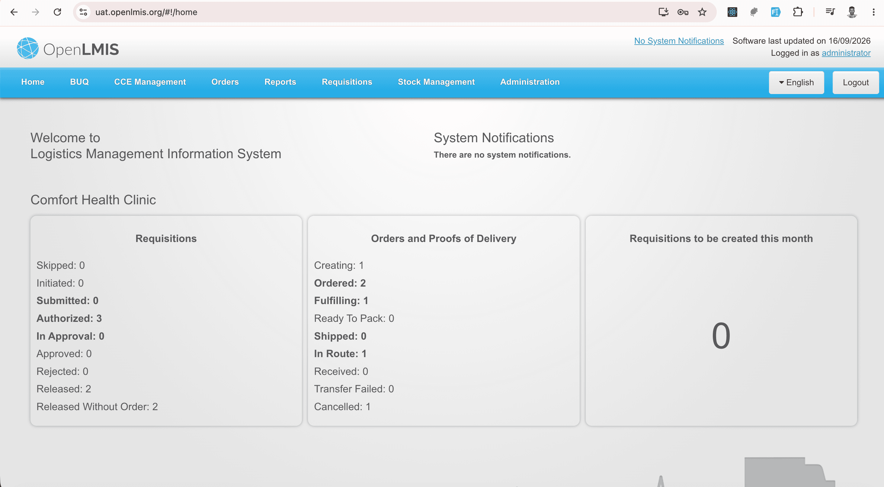The width and height of the screenshot is (884, 487).
Task: Click the 'Rejected: 0' entry
Action: (62, 371)
